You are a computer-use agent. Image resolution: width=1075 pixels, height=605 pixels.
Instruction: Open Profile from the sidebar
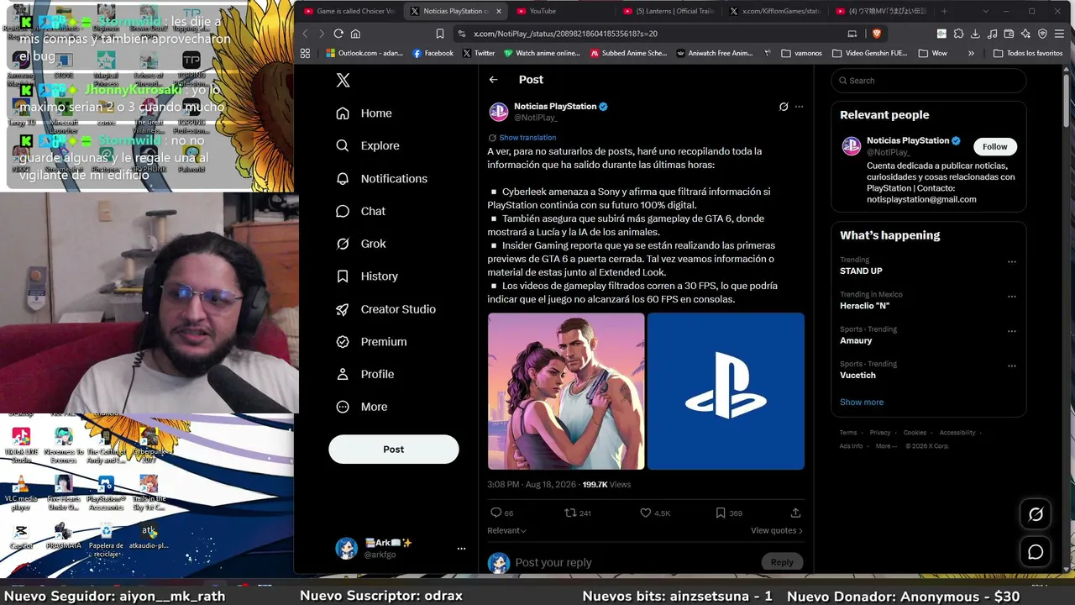(365, 374)
